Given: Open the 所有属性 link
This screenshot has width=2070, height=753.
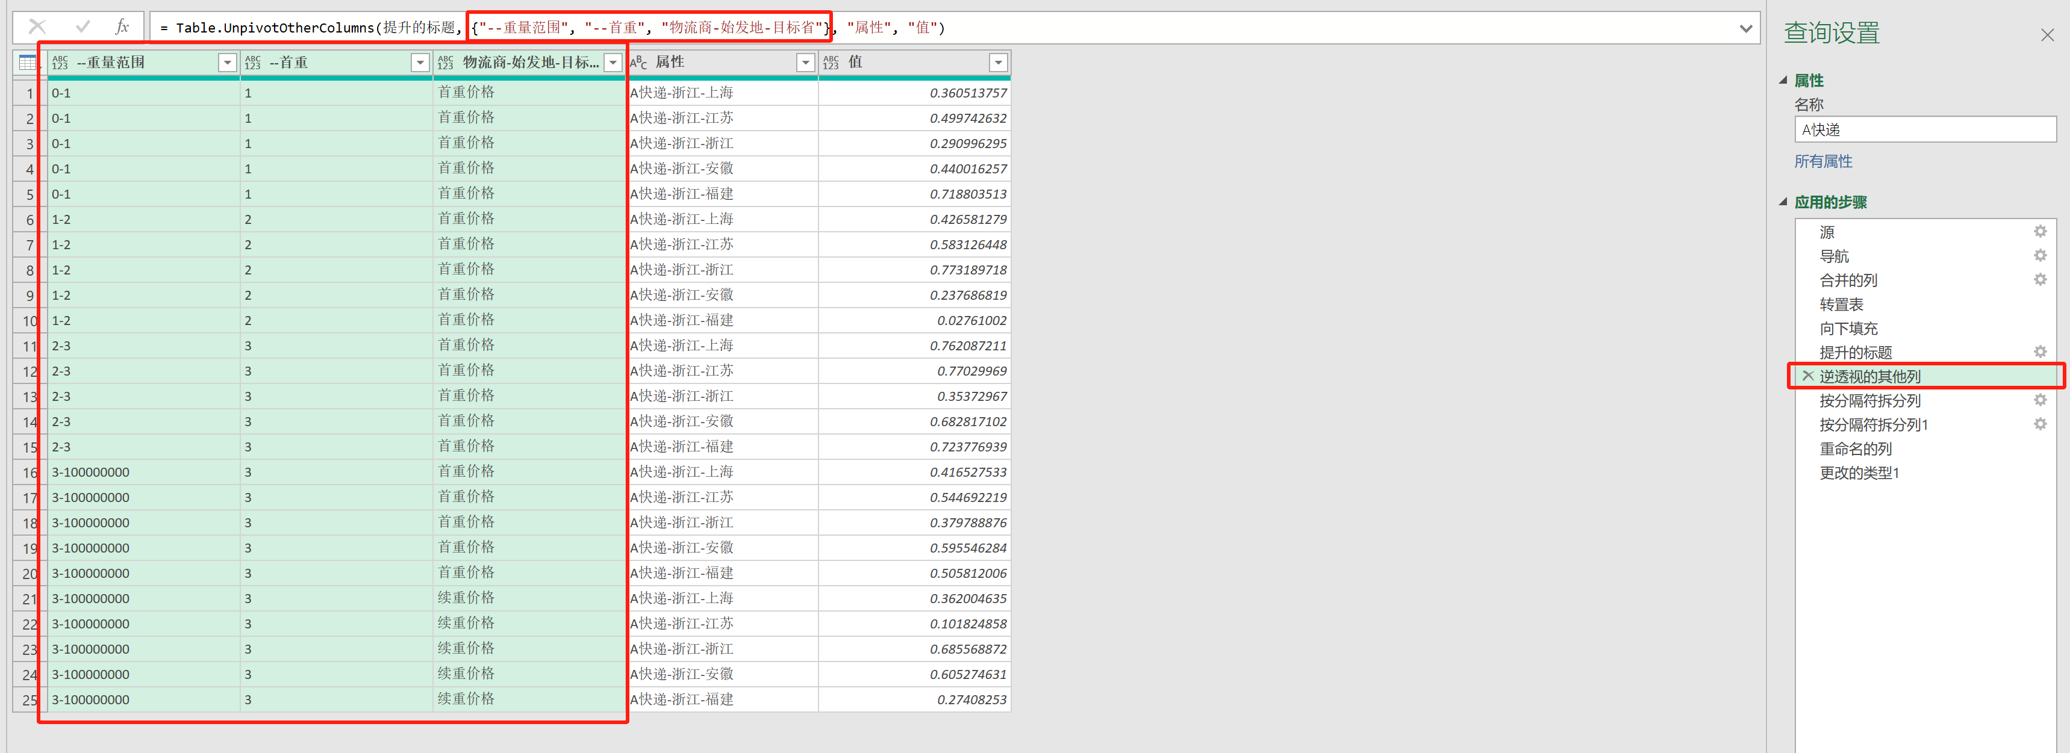Looking at the screenshot, I should 1822,161.
